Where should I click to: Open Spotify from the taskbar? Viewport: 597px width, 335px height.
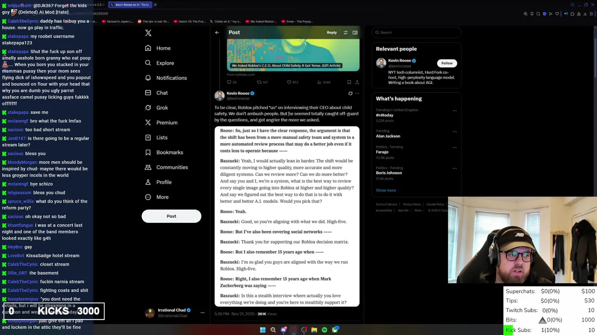click(x=325, y=330)
